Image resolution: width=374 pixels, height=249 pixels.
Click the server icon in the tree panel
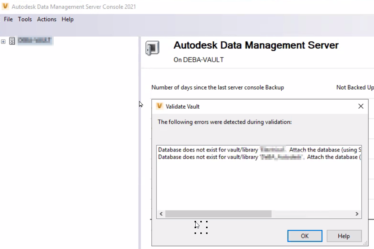coord(12,41)
